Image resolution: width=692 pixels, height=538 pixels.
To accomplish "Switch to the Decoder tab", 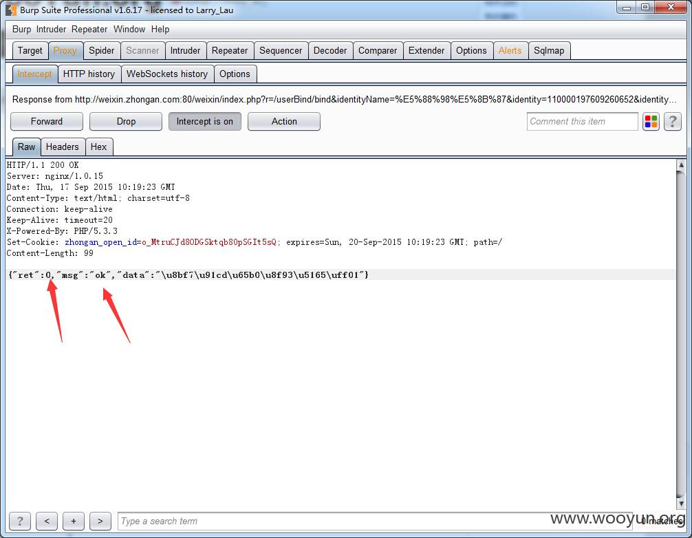I will coord(330,51).
